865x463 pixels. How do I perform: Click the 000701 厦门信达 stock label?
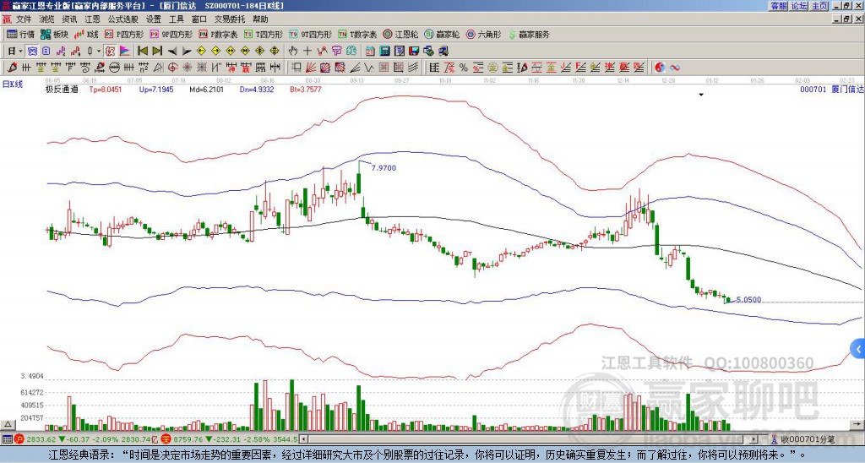coord(831,89)
